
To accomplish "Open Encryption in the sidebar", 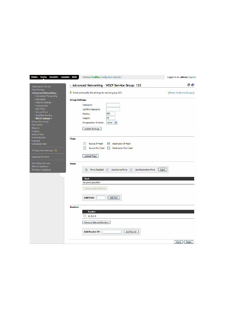I will click(x=40, y=99).
